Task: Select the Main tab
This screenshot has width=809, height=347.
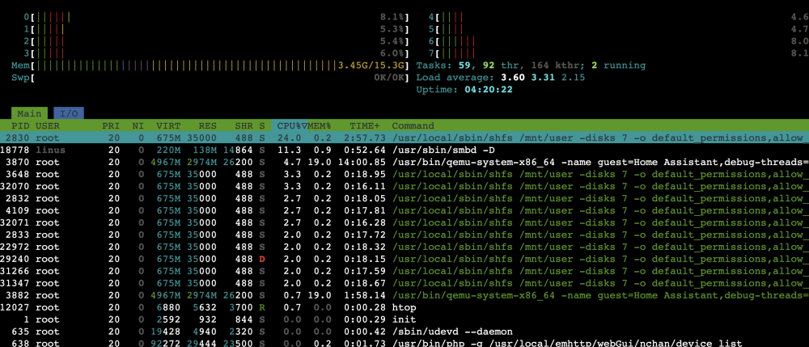Action: pyautogui.click(x=29, y=113)
